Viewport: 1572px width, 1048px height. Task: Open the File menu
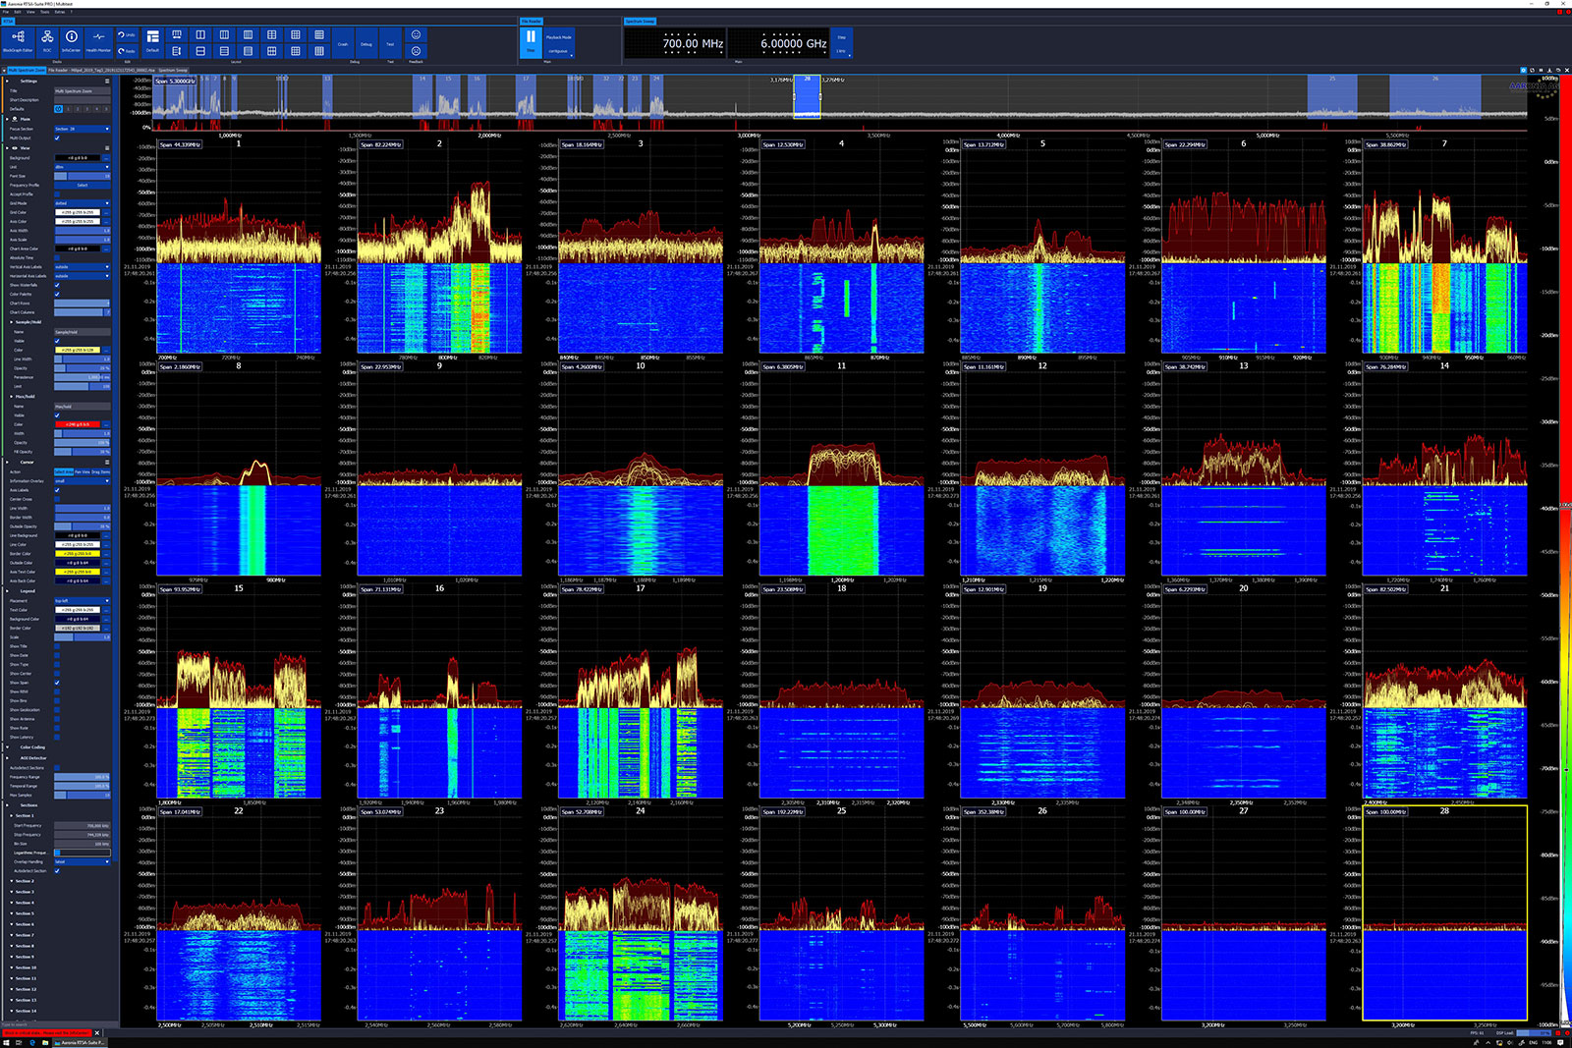(5, 12)
